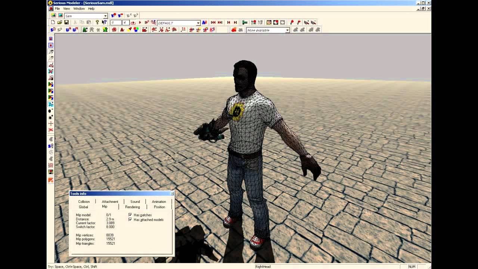The width and height of the screenshot is (478, 269).
Task: Jump to the last frame with fast-forward icon
Action: tap(220, 22)
